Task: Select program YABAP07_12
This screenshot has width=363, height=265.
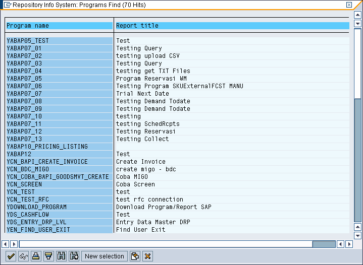Action: (60, 131)
